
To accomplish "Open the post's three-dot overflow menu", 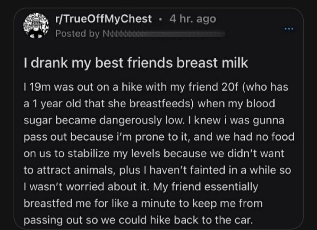I will coord(289,29).
